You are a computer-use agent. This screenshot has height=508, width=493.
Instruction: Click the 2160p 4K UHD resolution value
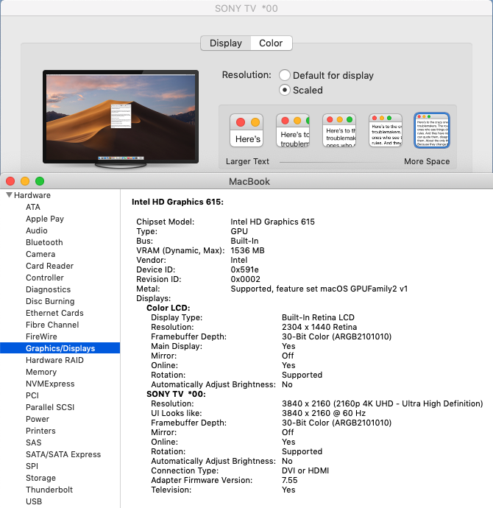click(x=383, y=403)
